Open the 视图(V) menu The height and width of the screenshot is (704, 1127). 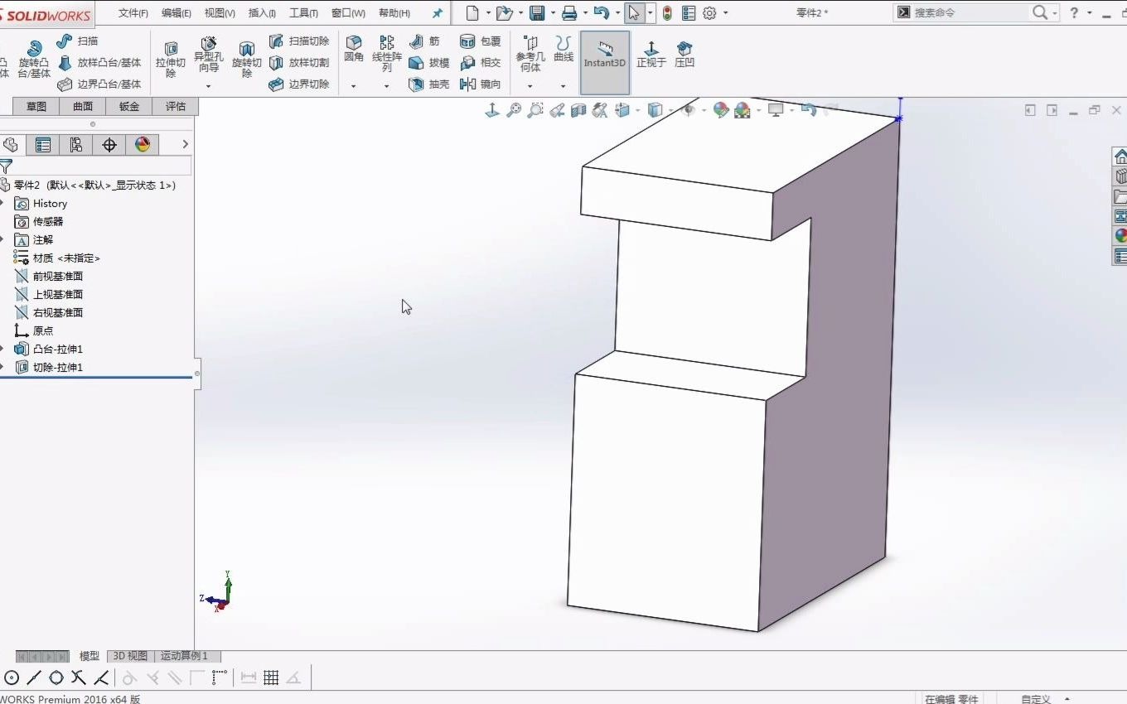coord(220,13)
